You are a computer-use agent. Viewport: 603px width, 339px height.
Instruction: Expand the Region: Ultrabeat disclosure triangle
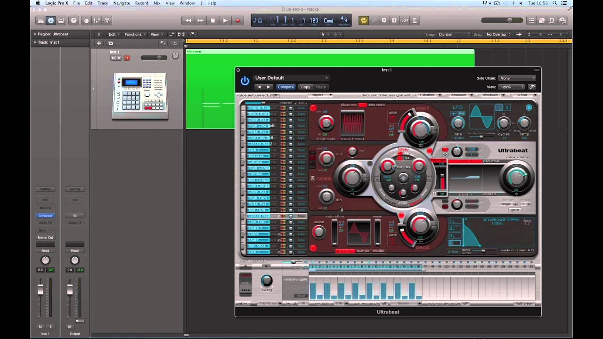point(35,34)
